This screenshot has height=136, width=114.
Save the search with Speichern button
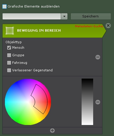pyautogui.click(x=91, y=16)
